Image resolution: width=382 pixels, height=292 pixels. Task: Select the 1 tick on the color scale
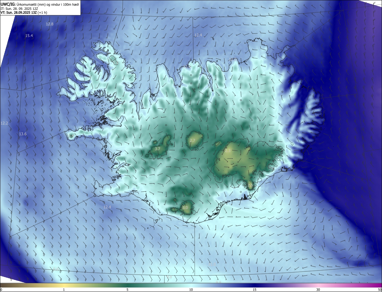(64, 290)
